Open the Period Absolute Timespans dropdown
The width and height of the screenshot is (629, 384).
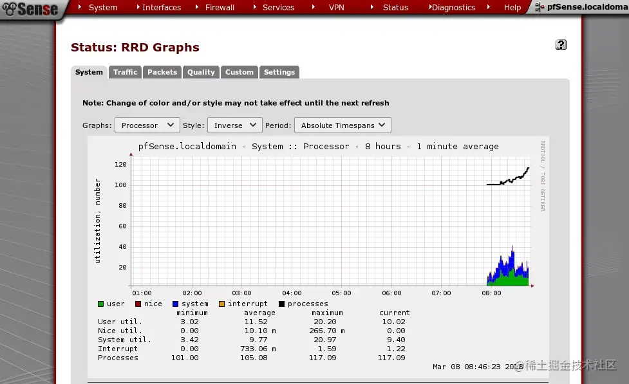pyautogui.click(x=342, y=125)
